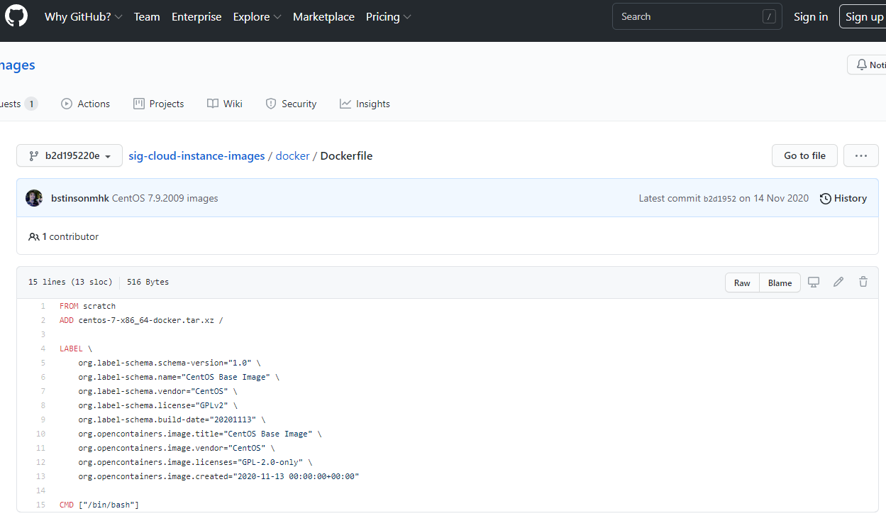Open the b2d195220e branch selector
Screen dimensions: 886x521
tap(70, 155)
